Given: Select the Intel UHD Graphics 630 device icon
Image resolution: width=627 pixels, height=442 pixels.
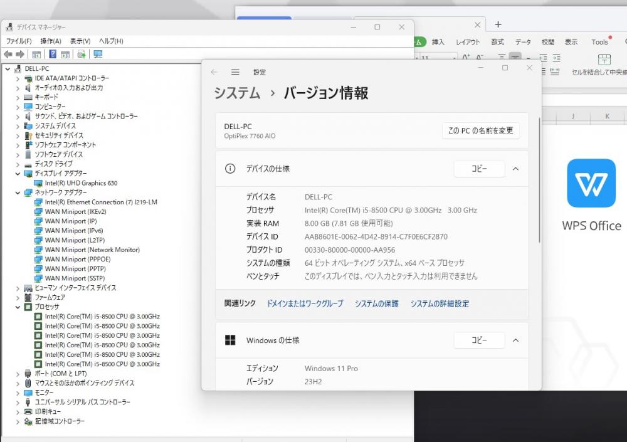Looking at the screenshot, I should coord(38,183).
